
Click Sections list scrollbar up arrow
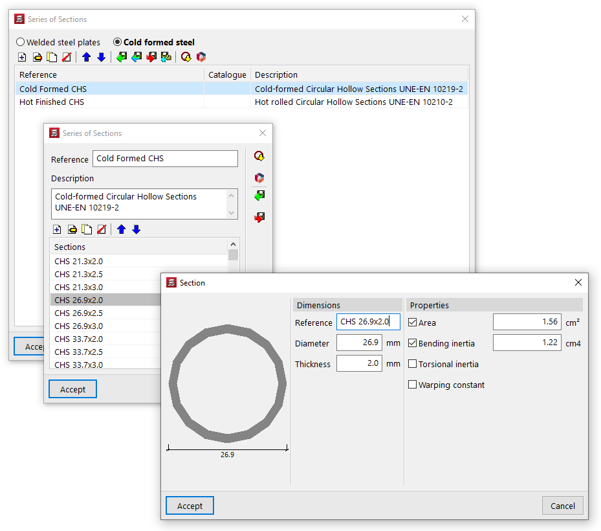233,244
